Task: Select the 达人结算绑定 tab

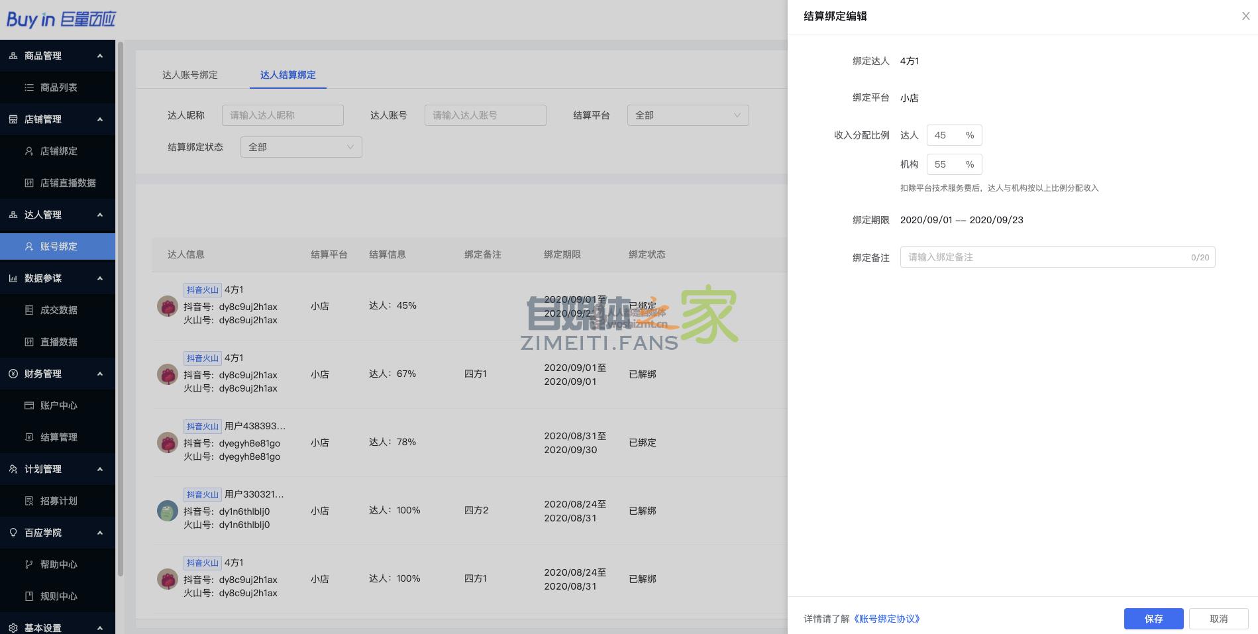Action: coord(288,75)
